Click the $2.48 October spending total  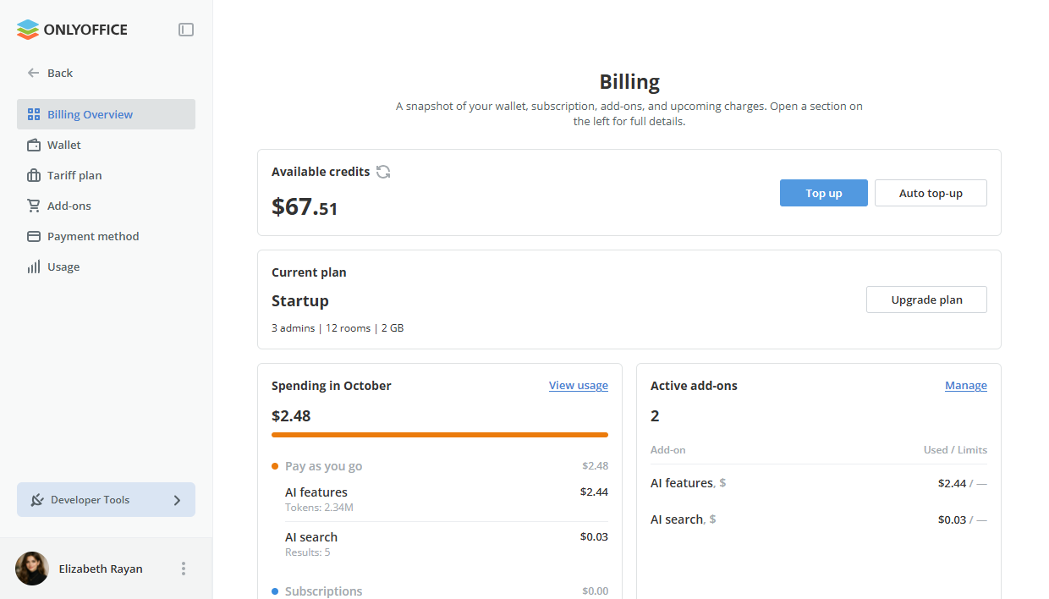[x=291, y=416]
